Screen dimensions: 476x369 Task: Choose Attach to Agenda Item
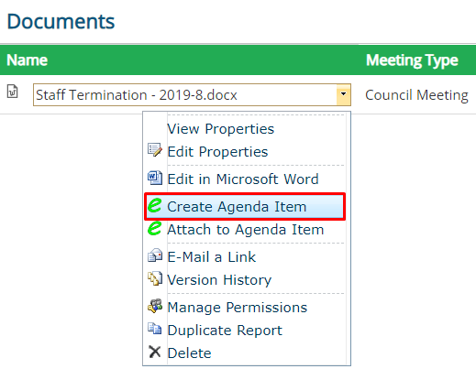pyautogui.click(x=247, y=229)
